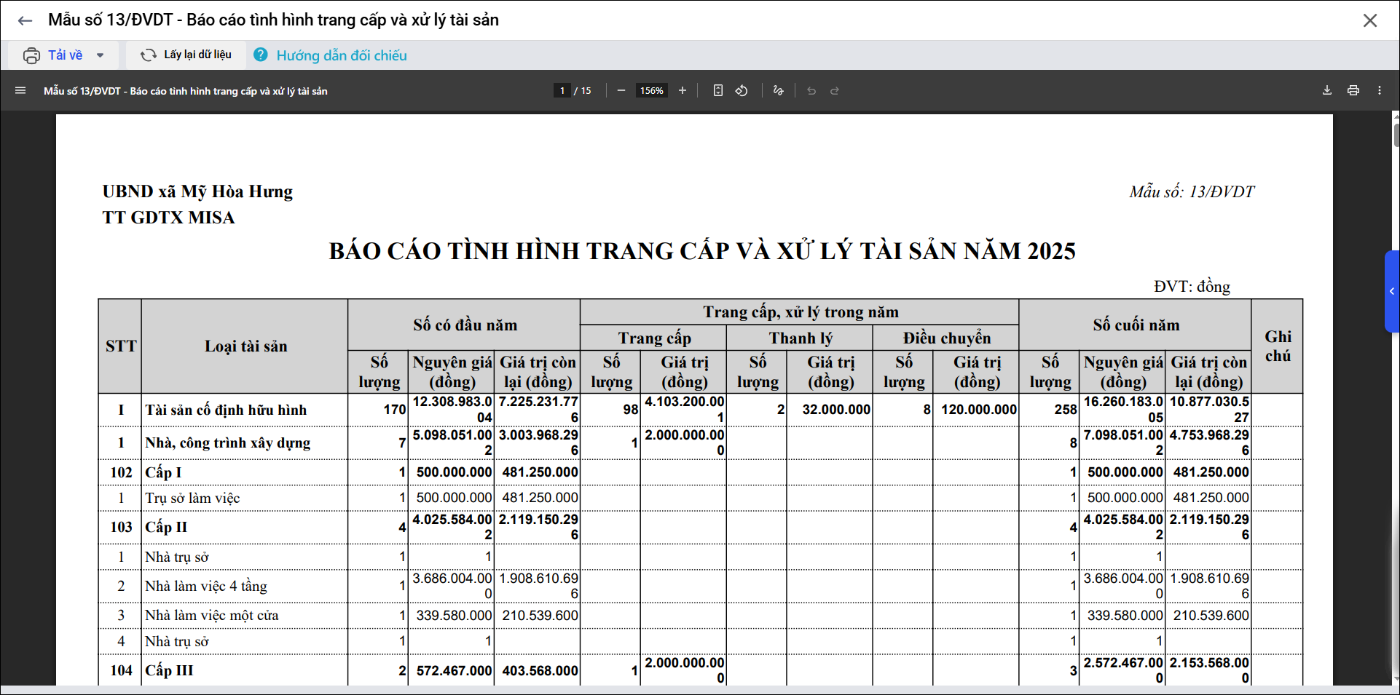This screenshot has width=1400, height=695.
Task: Click Lấy lại dữ liệu button
Action: click(186, 55)
